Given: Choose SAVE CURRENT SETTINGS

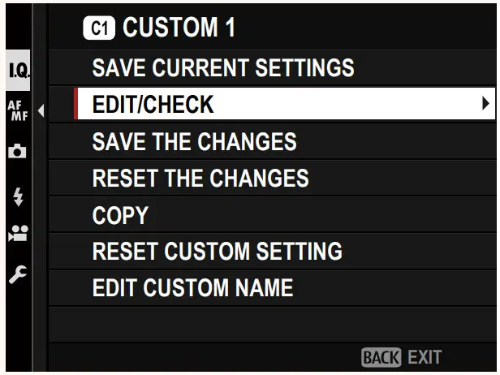Looking at the screenshot, I should pos(223,67).
